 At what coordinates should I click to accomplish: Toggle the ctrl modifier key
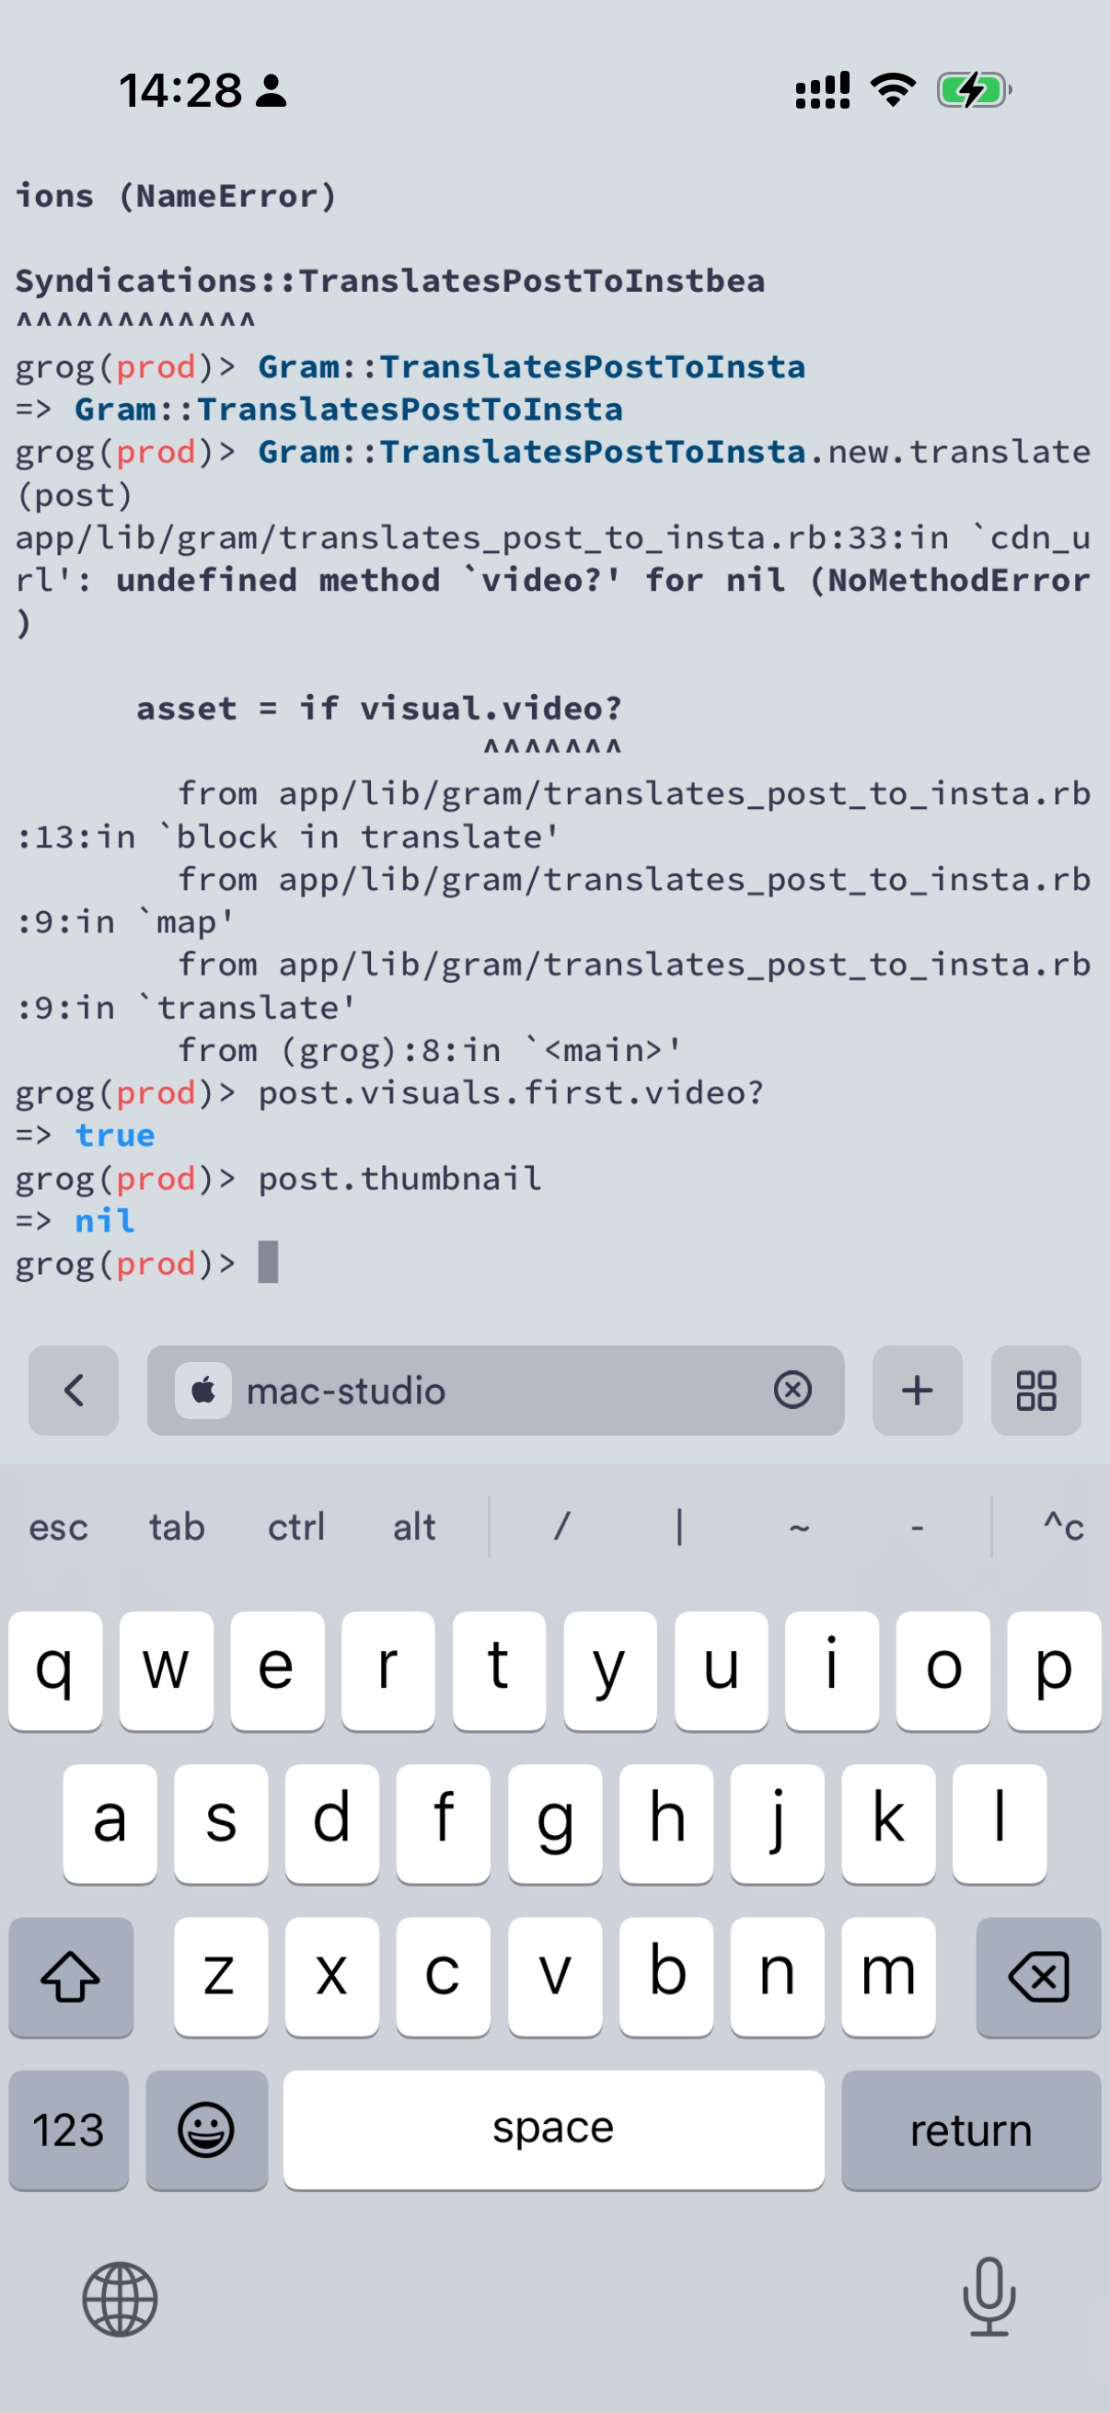(x=296, y=1528)
